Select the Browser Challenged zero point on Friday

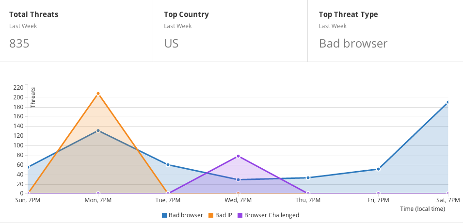[378, 193]
